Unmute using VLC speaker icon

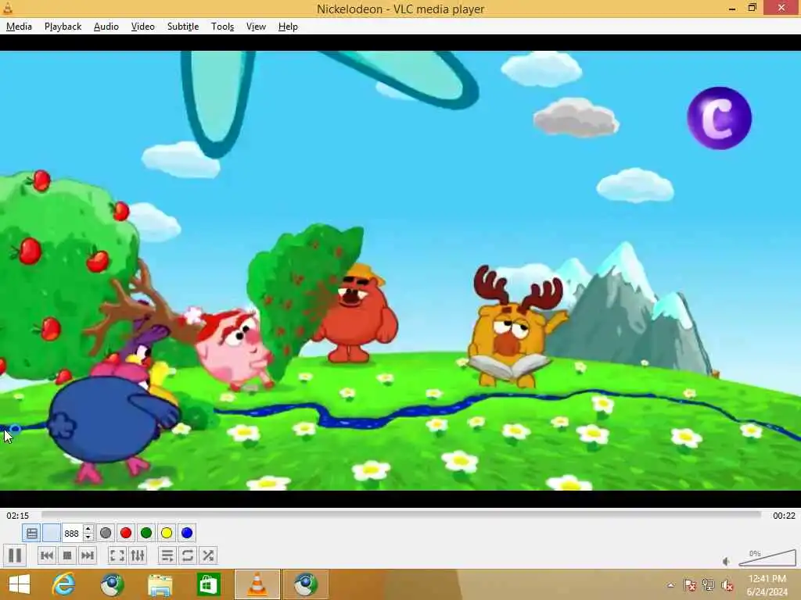pos(727,561)
